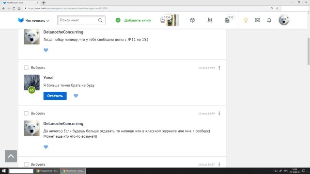Like YanaL's message with heart icon

76,96
